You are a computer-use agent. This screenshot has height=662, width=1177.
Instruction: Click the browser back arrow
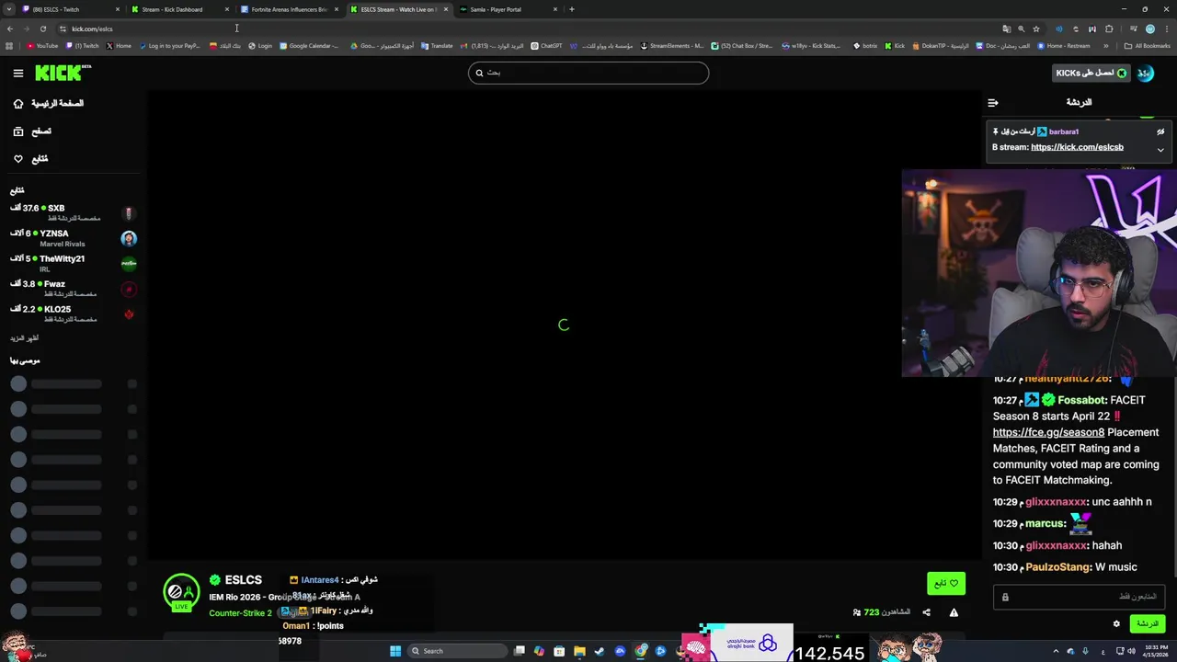(x=10, y=29)
